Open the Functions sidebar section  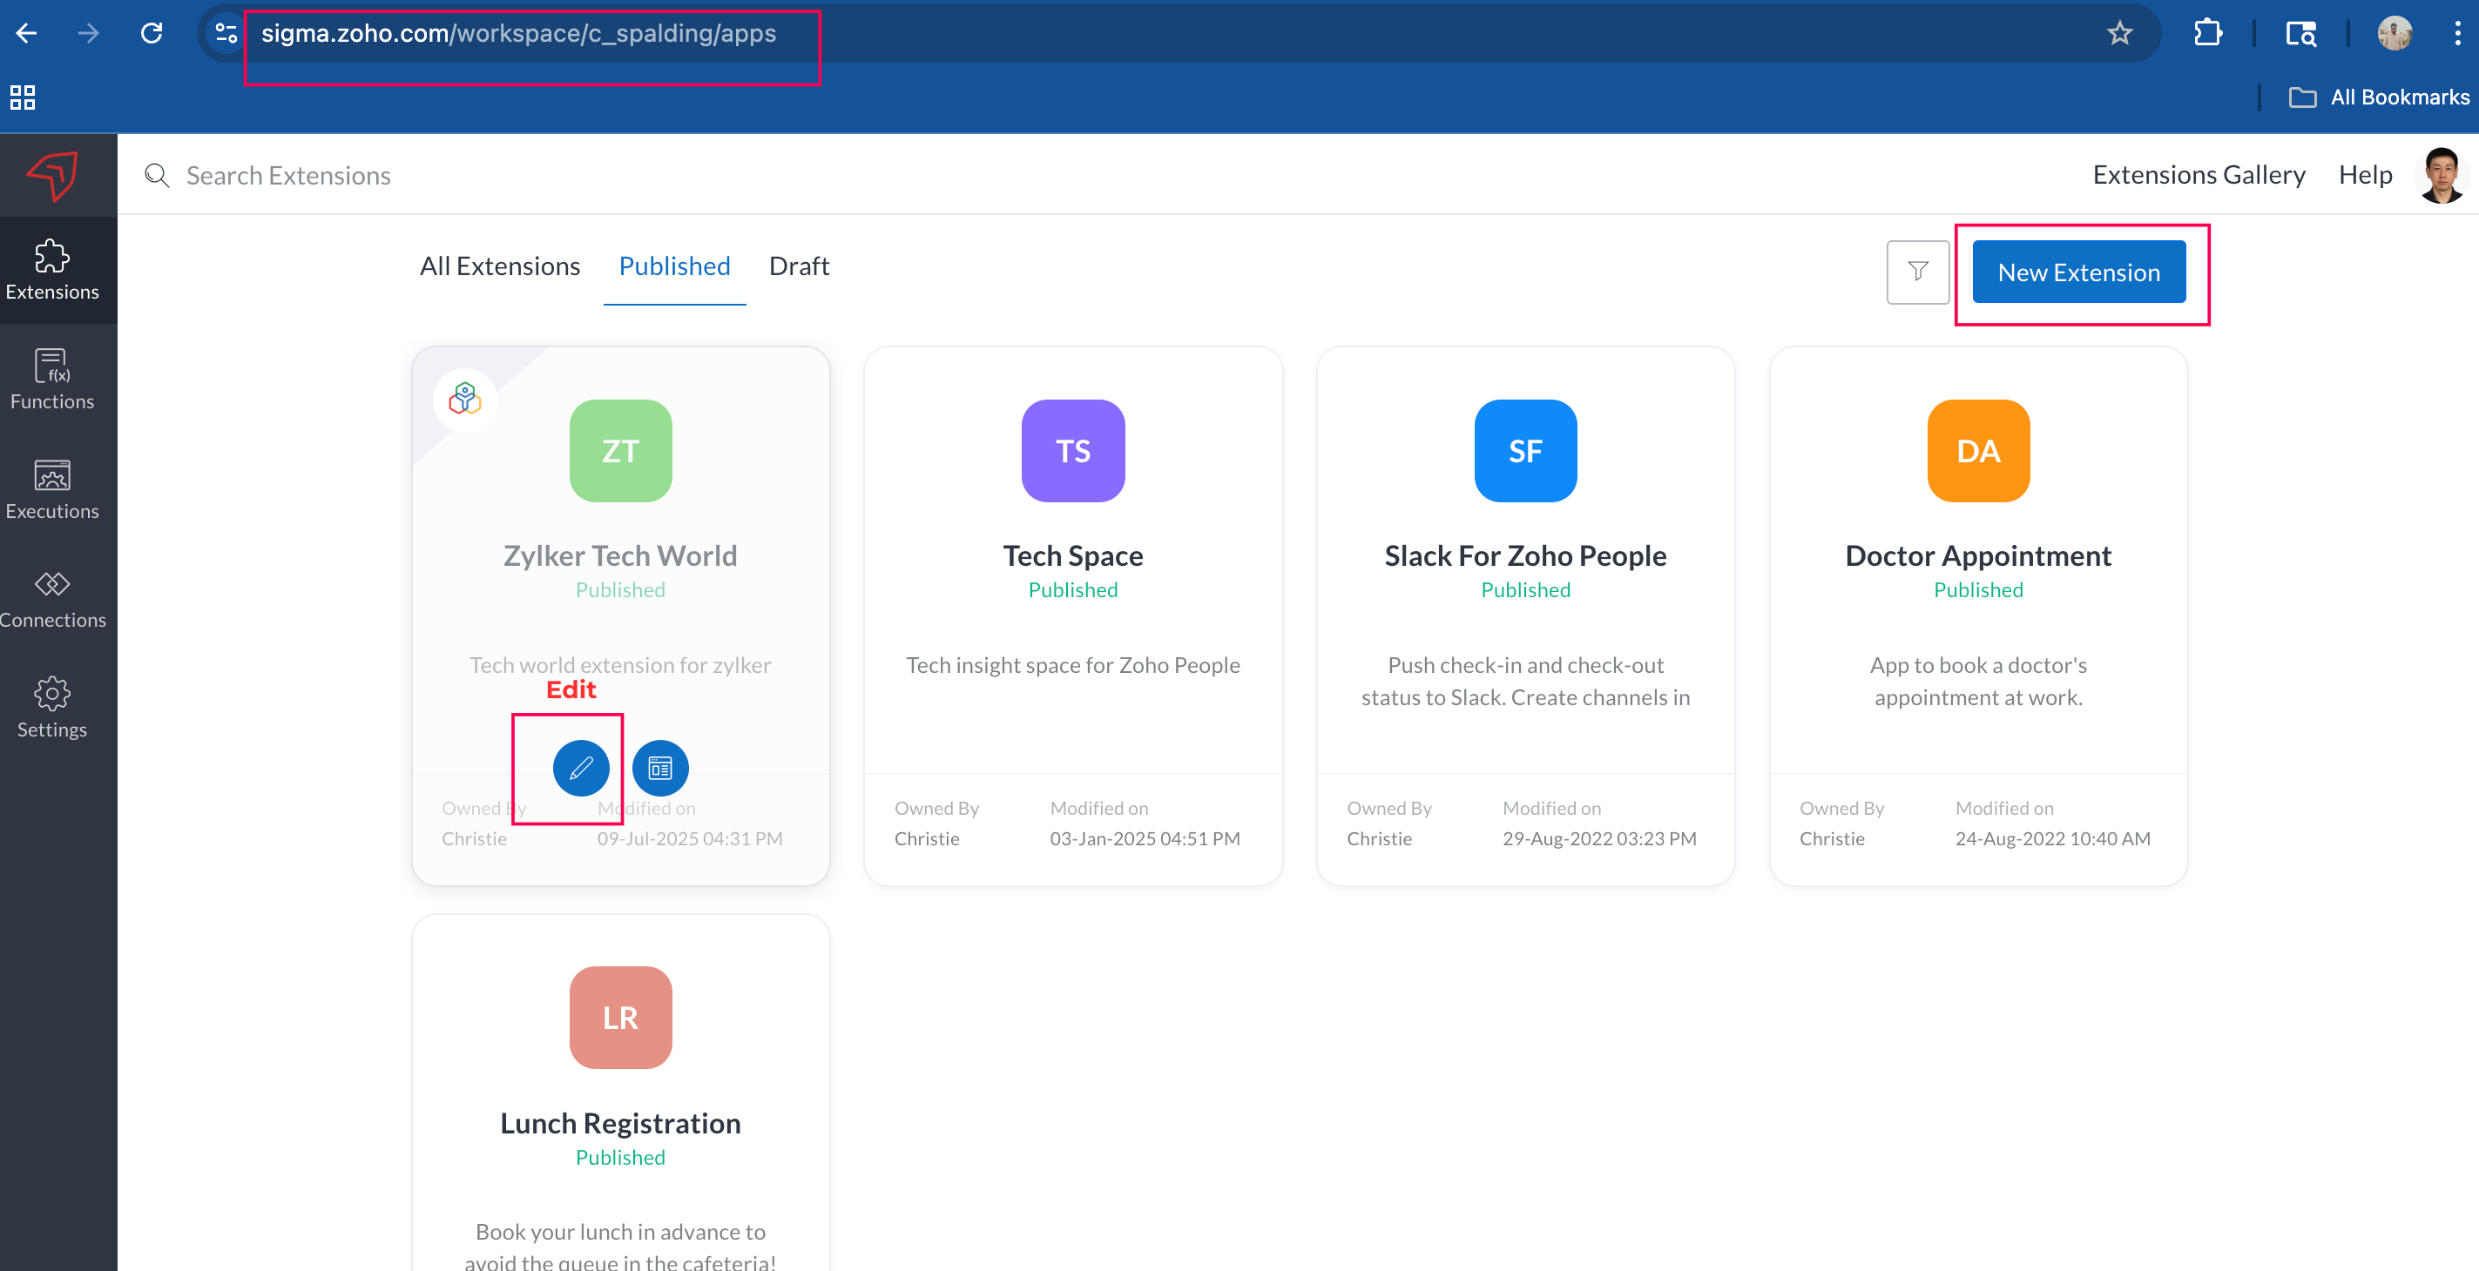(52, 379)
